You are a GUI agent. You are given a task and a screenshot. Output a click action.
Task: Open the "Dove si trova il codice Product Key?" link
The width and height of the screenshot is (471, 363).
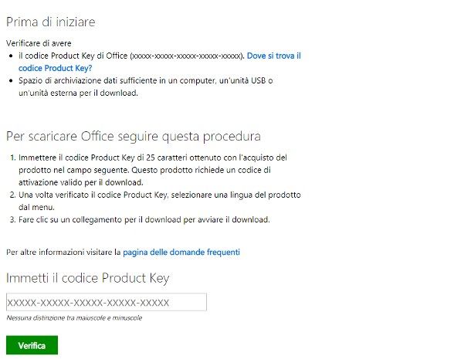(x=274, y=56)
